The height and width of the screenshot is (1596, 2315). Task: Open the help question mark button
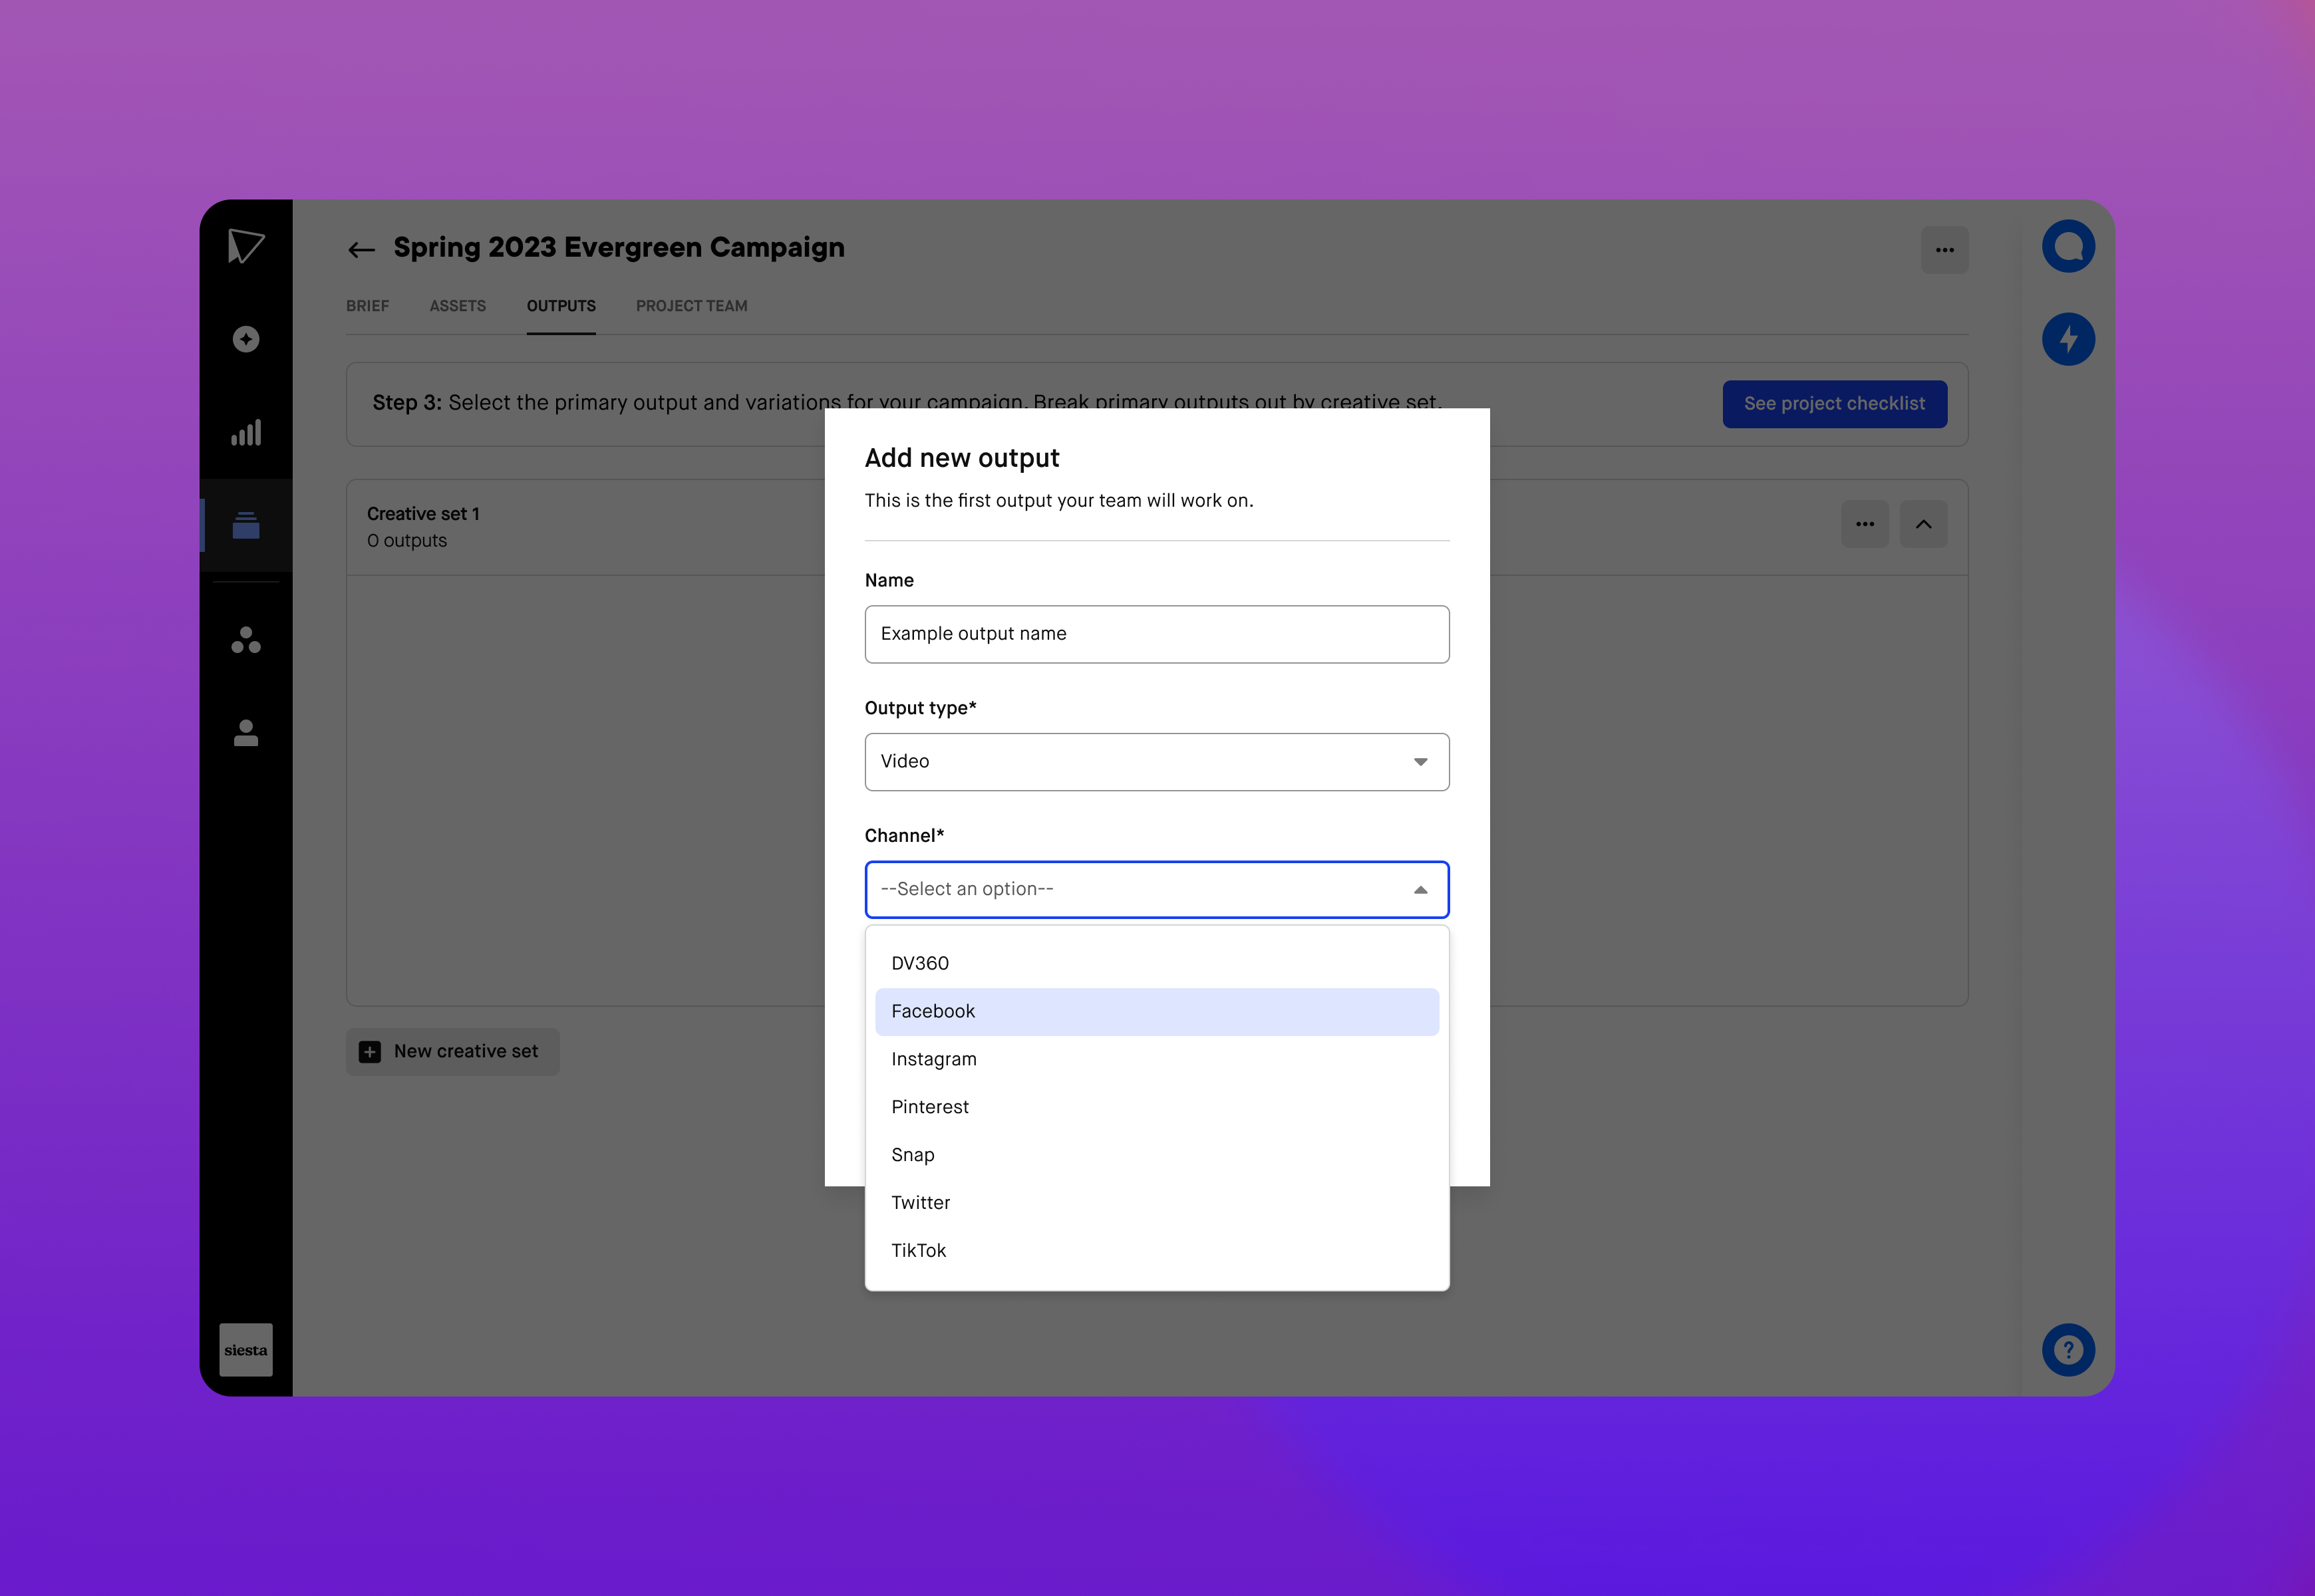(x=2068, y=1350)
